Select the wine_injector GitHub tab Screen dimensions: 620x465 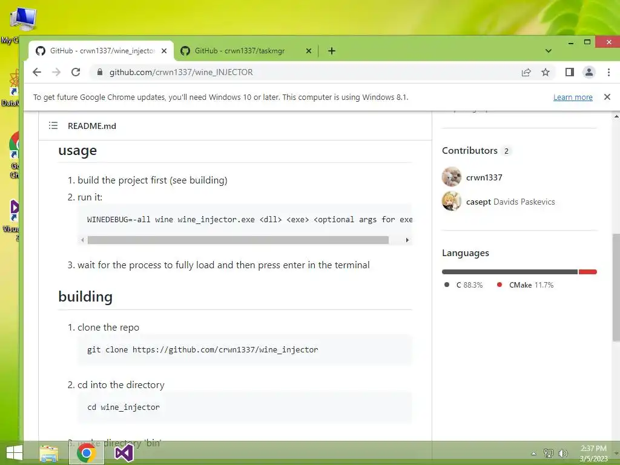[x=101, y=51]
